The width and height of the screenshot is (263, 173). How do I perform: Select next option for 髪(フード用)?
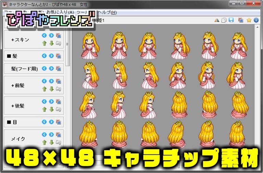click(x=51, y=68)
